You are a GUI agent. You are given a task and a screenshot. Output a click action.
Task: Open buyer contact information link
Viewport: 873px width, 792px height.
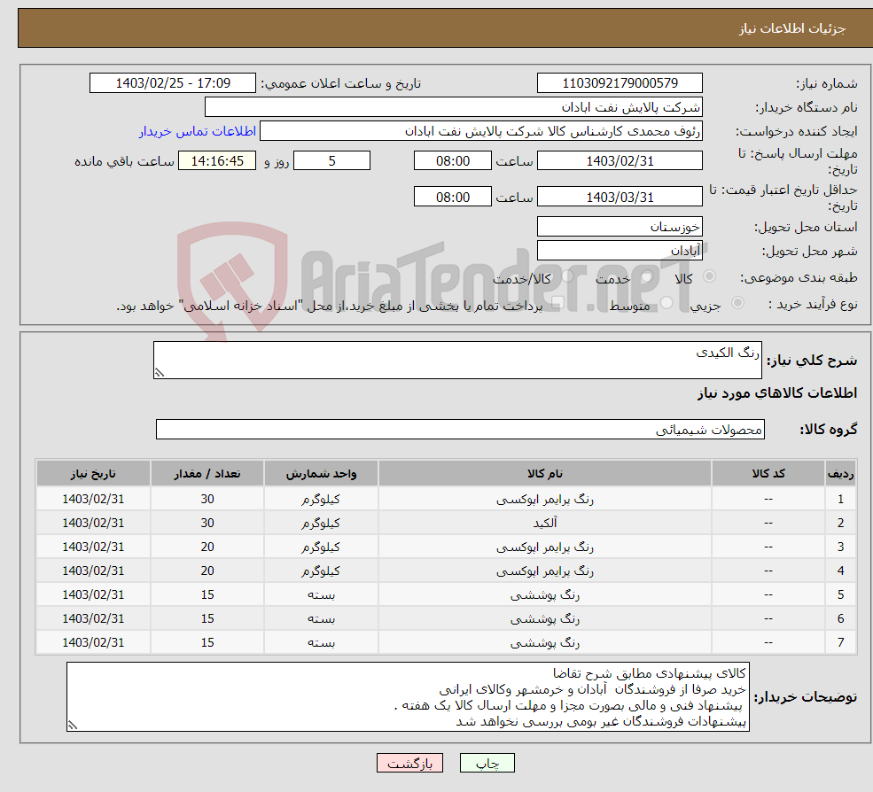pyautogui.click(x=198, y=131)
